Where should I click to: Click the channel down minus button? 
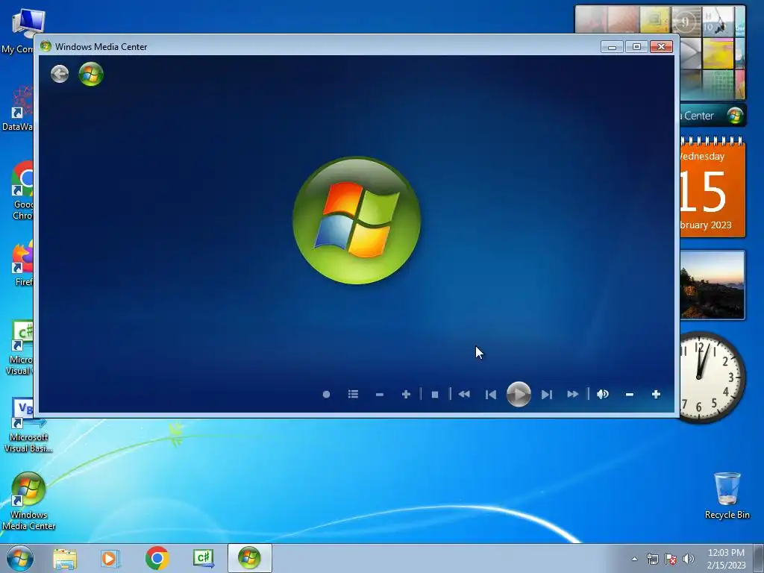coord(380,394)
